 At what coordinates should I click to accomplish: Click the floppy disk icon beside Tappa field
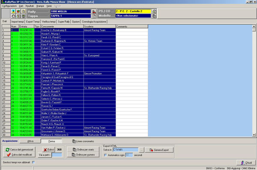point(94,16)
